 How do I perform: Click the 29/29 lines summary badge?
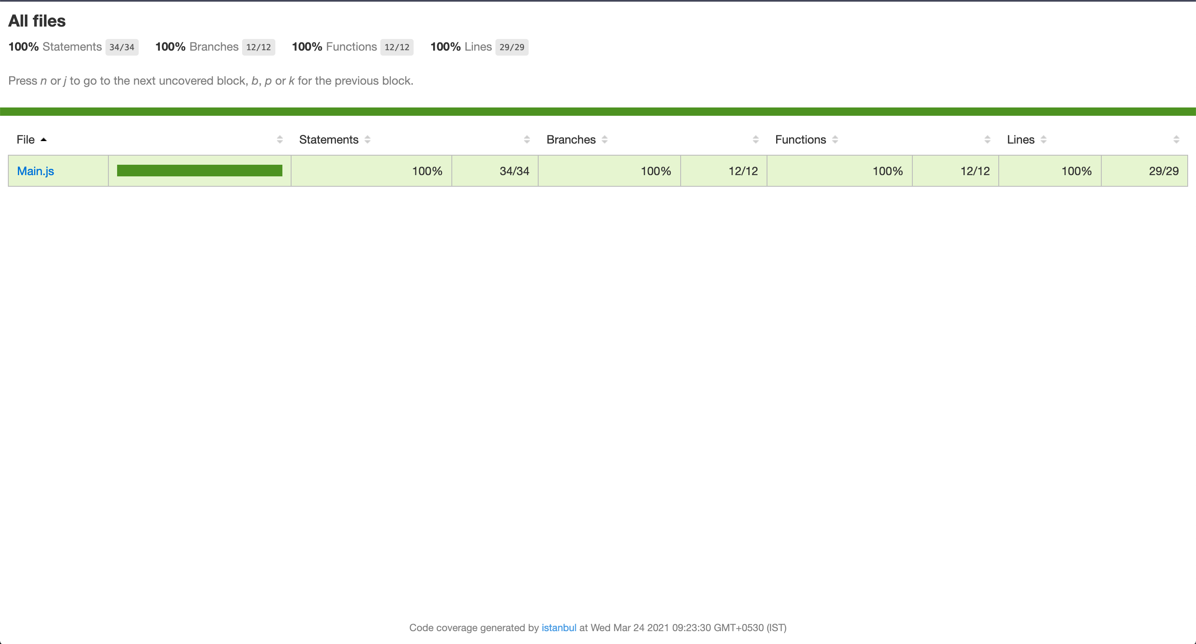pyautogui.click(x=512, y=47)
